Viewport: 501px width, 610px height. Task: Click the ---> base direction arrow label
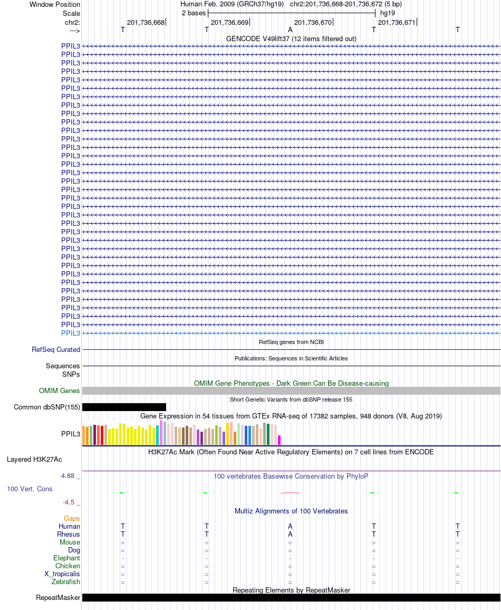[75, 31]
